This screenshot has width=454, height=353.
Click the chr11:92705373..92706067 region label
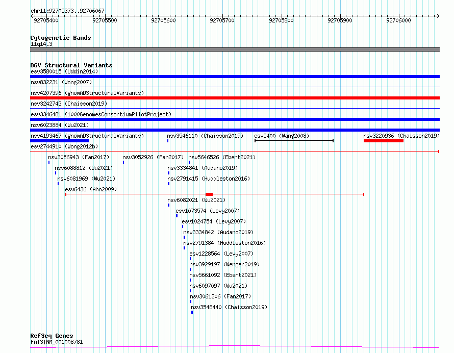click(x=67, y=11)
